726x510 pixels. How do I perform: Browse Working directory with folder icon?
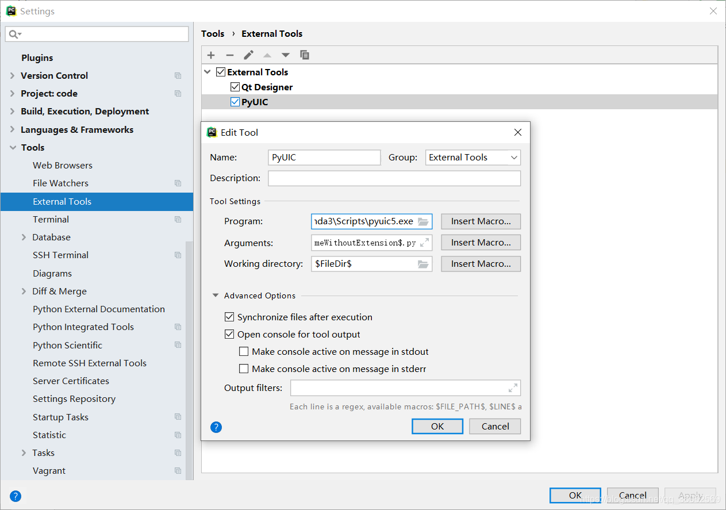[x=424, y=264]
